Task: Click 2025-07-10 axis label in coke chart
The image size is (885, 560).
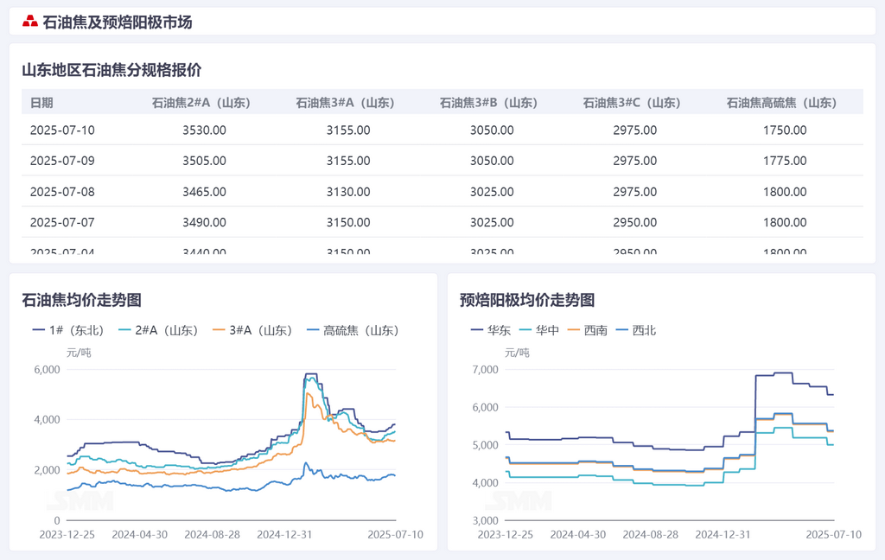Action: point(395,535)
